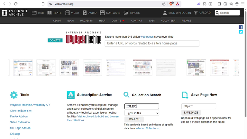
Task: Open the PEOPLE menu item
Action: coord(186,21)
